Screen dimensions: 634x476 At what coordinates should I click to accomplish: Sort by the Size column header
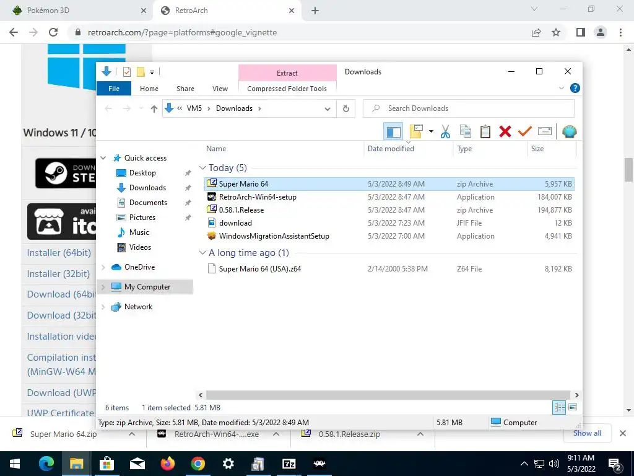coord(552,149)
